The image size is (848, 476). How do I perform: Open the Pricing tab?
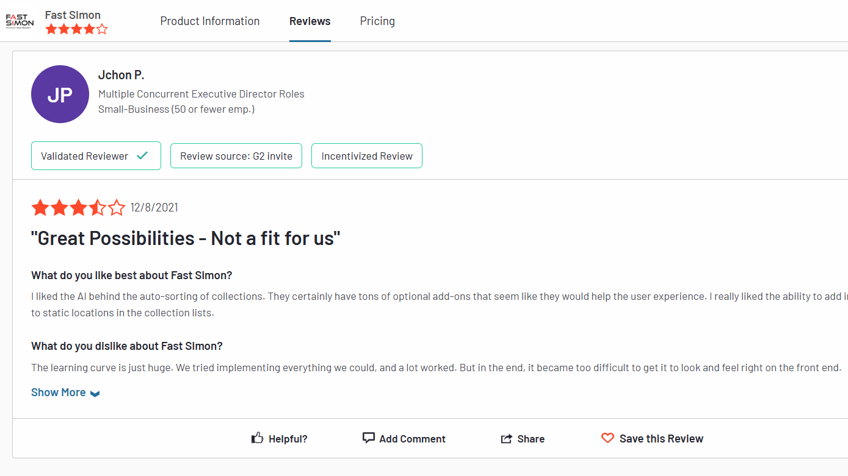click(x=377, y=21)
